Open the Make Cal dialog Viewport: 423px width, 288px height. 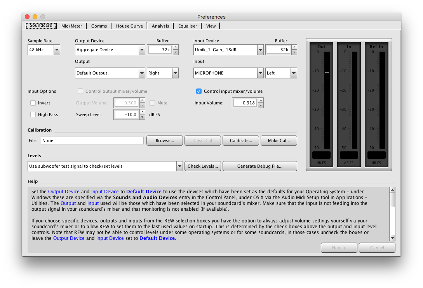[279, 141]
